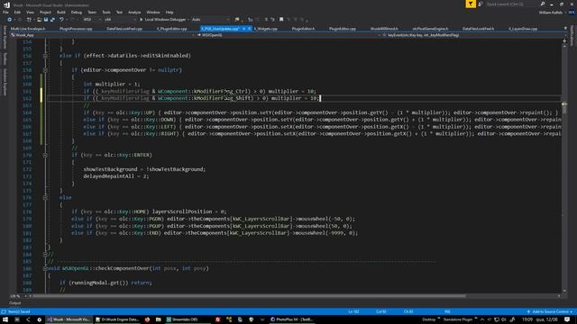Click the William Kalfelz account name

click(551, 13)
